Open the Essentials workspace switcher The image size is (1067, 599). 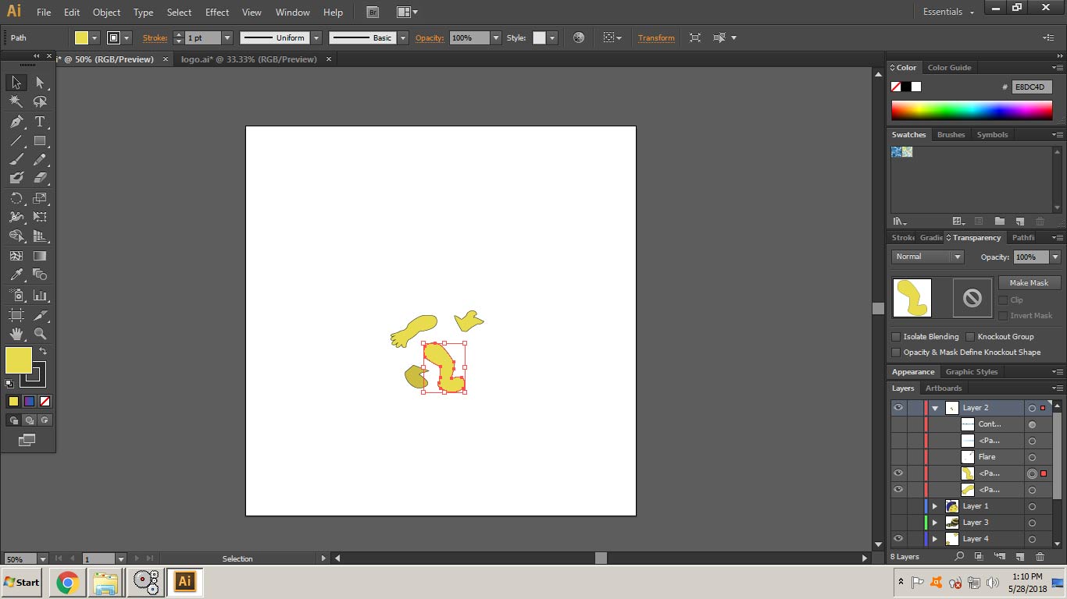click(x=948, y=12)
